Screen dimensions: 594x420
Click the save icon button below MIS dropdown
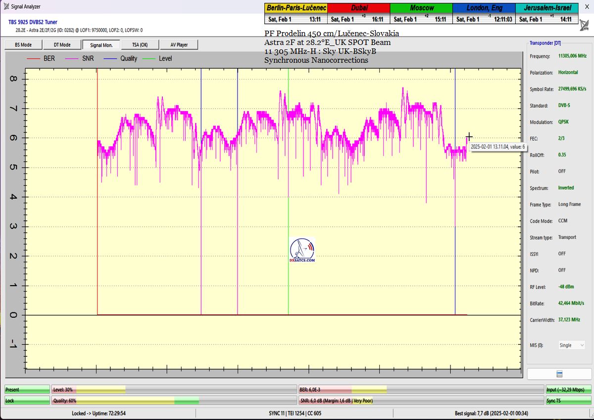[x=559, y=374]
